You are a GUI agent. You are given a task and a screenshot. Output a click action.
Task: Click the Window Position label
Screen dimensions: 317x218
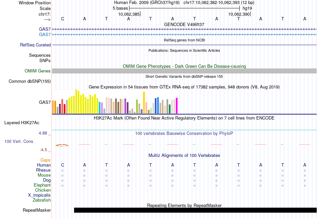pos(35,3)
